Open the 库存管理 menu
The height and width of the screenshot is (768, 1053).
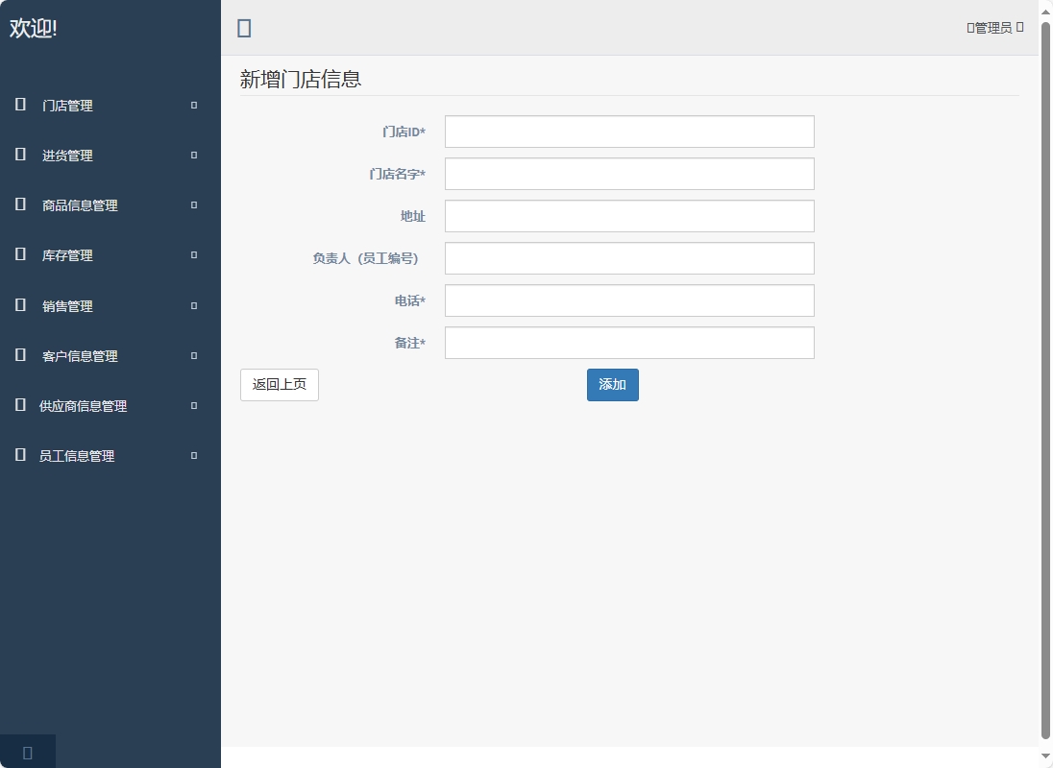(110, 255)
